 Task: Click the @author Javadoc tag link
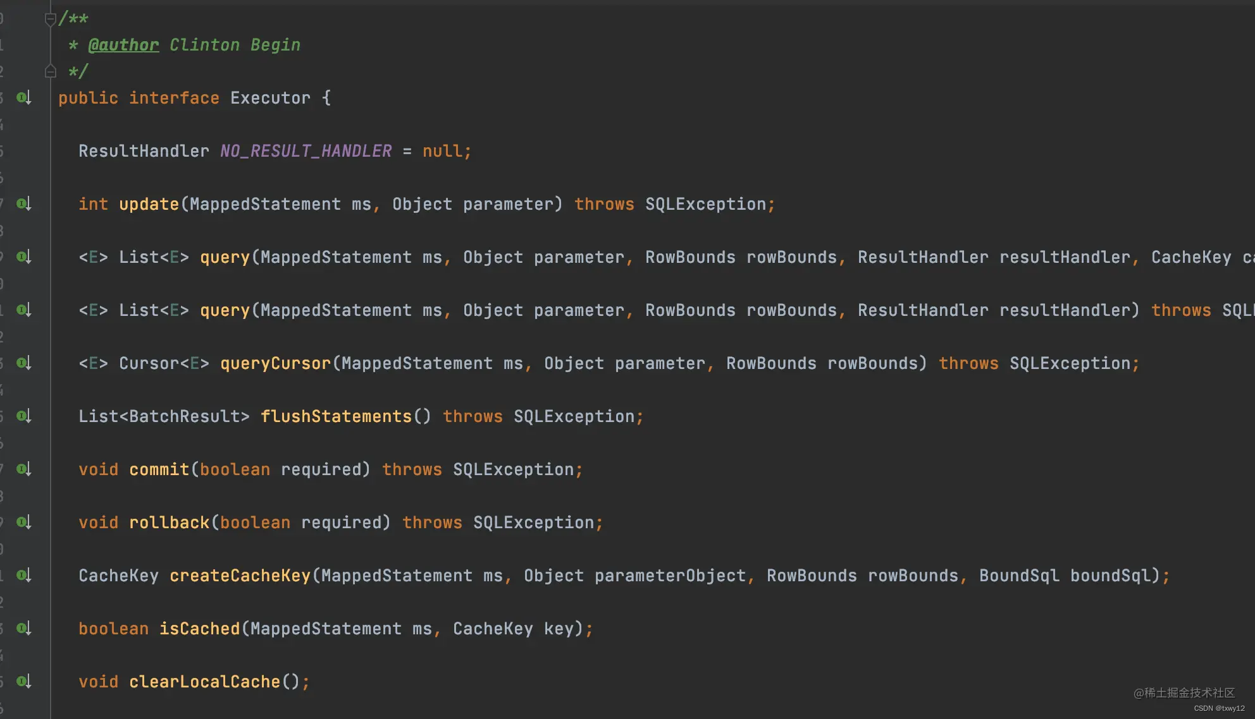pos(123,45)
